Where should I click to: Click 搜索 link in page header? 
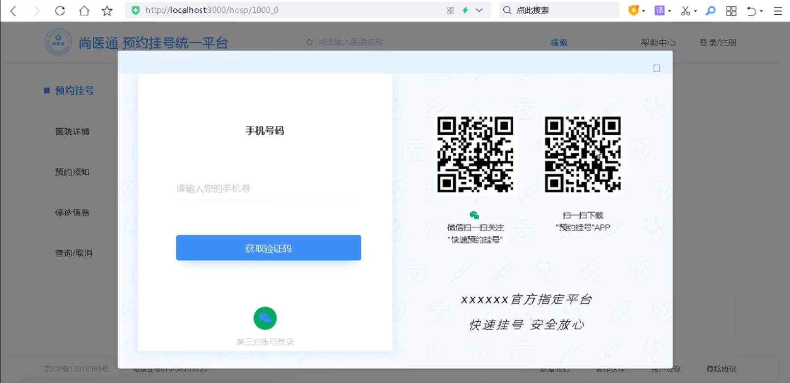[559, 43]
